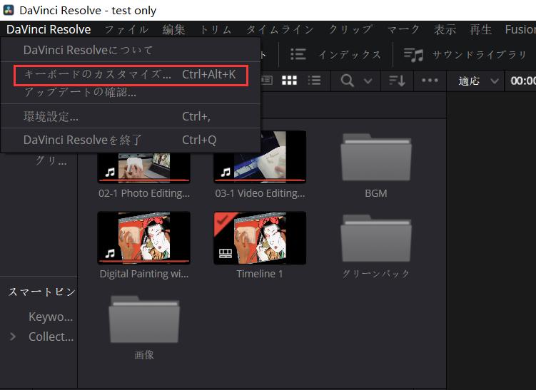This screenshot has width=536, height=390.
Task: Switch media pool to thumbnail grid view
Action: tap(289, 81)
